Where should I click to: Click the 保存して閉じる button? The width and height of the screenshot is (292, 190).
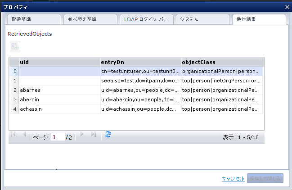pos(265,178)
